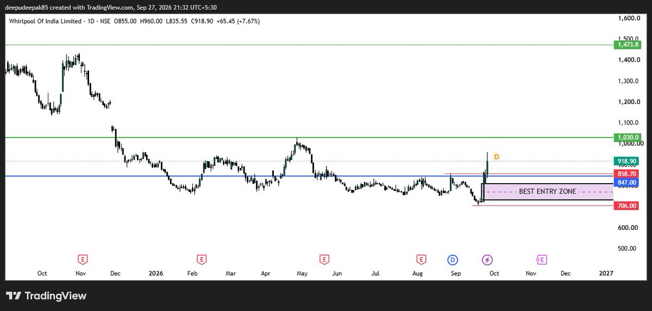652x311 pixels.
Task: Select the red 706.00 price label
Action: [626, 206]
